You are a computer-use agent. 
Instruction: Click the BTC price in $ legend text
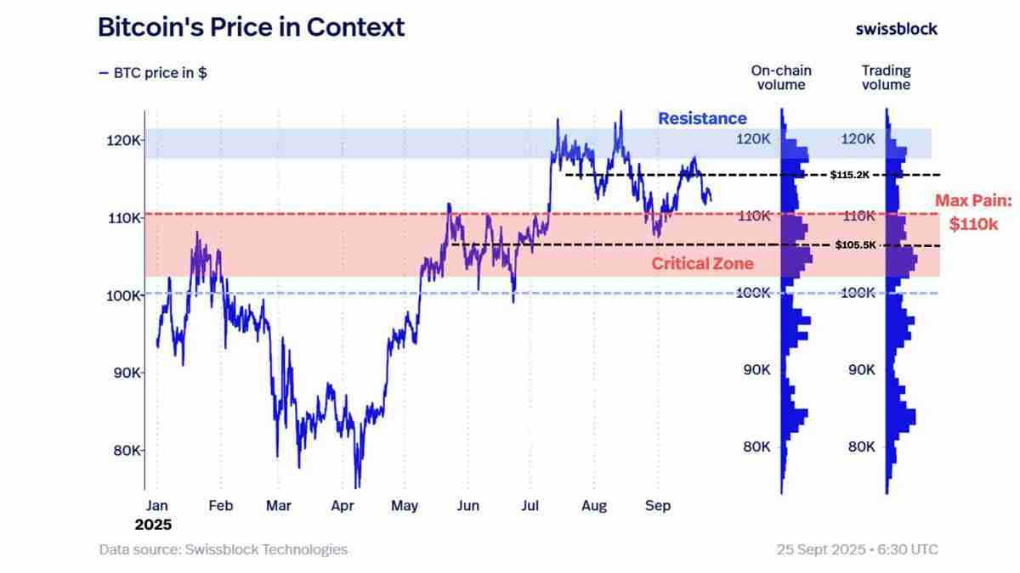tap(161, 73)
